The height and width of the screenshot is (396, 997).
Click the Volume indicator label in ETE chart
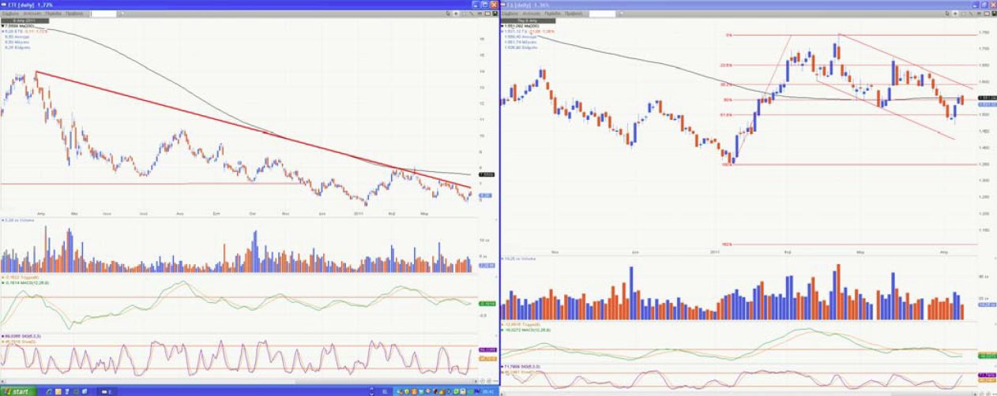[17, 221]
